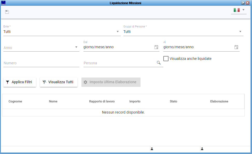
Task: Click the detach window arrow icon
Action: point(243,3)
